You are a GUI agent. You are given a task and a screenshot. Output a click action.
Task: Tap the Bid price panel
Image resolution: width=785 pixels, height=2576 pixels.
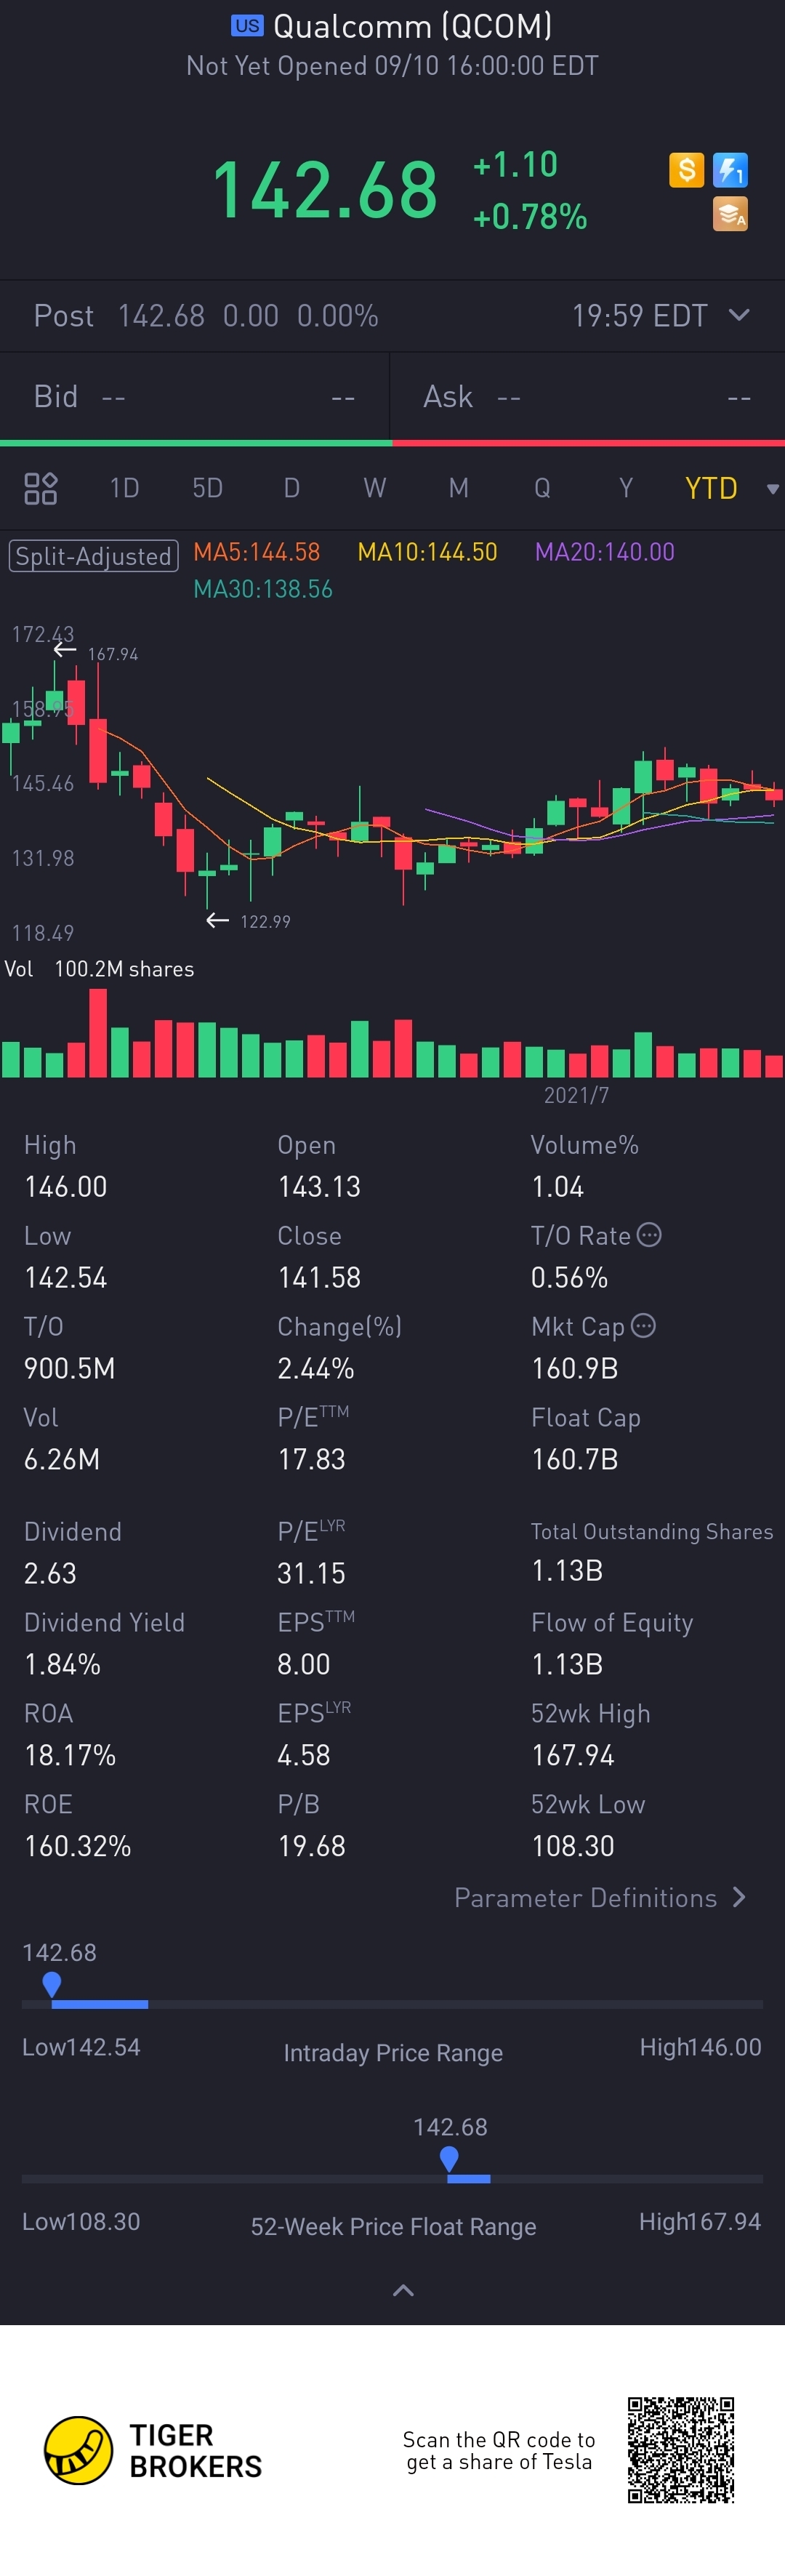[x=194, y=397]
